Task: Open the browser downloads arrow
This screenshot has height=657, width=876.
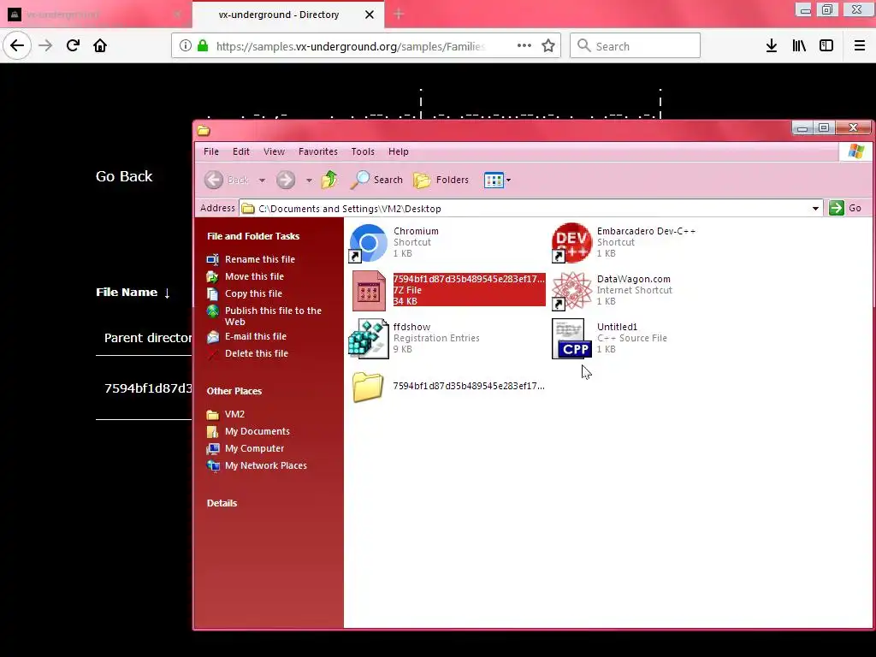Action: click(772, 46)
